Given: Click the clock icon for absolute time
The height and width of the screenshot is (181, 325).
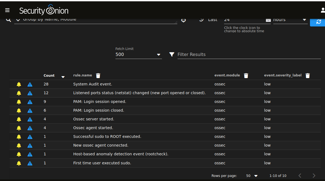Looking at the screenshot, I should 201,20.
